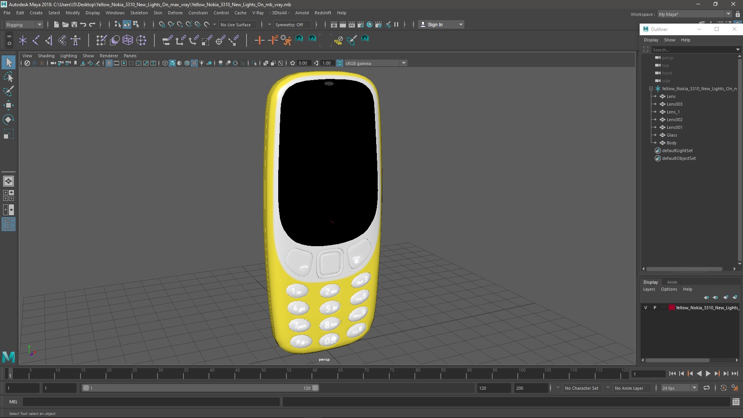Click the viewport gamma value field 1.00
Viewport: 743px width, 418px height.
pyautogui.click(x=327, y=63)
